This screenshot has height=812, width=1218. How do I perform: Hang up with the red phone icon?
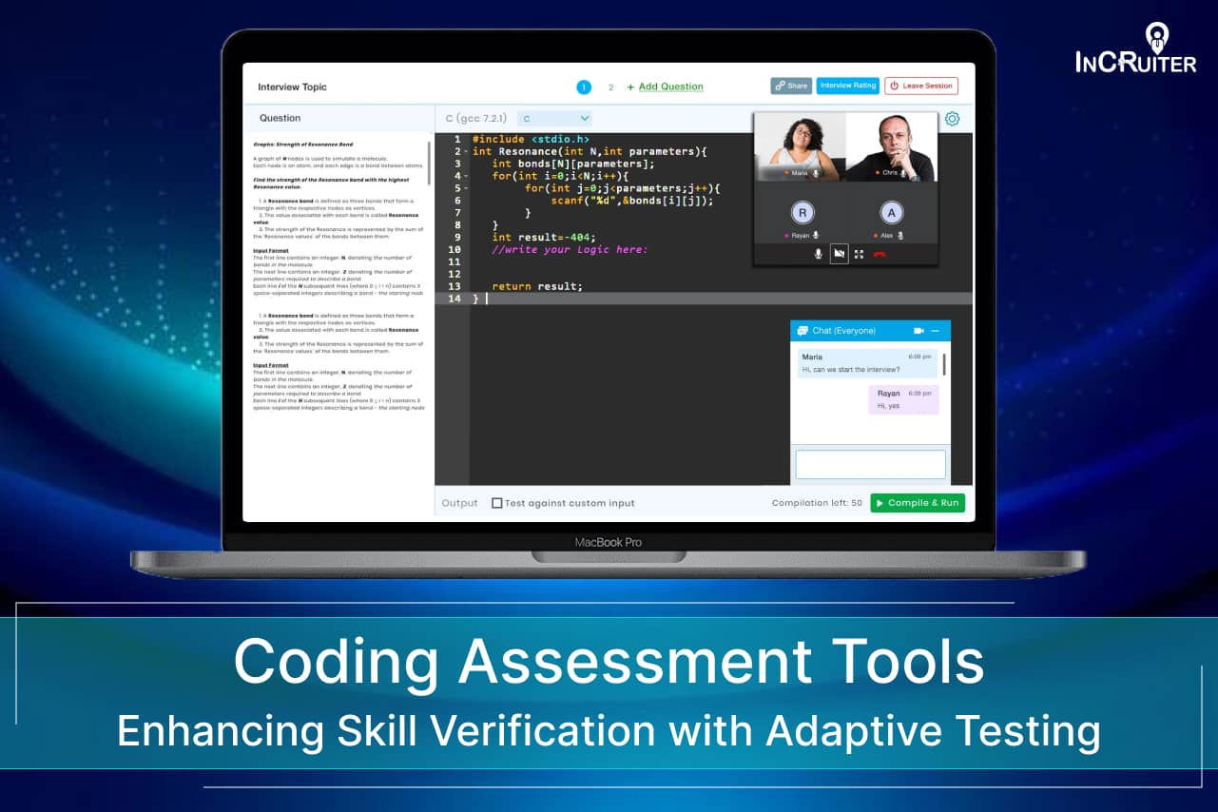tap(880, 254)
